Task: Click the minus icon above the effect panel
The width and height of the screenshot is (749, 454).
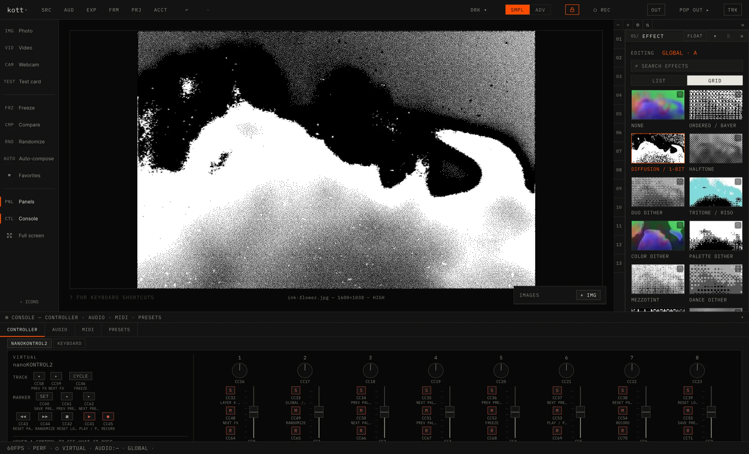Action: [618, 25]
